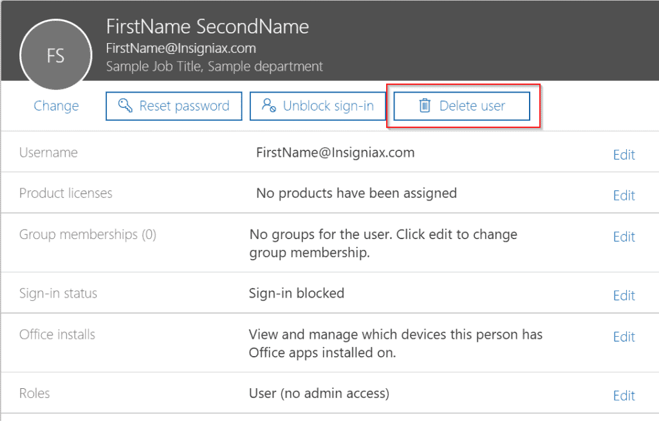Image resolution: width=659 pixels, height=421 pixels.
Task: Edit the Office installs row
Action: coord(624,337)
